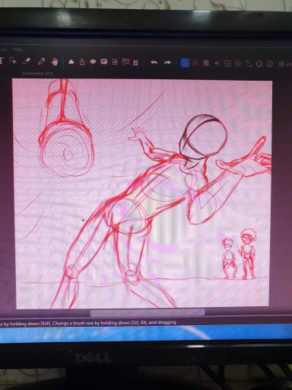Click the sun-shaped icon right of curve snap

259,63
